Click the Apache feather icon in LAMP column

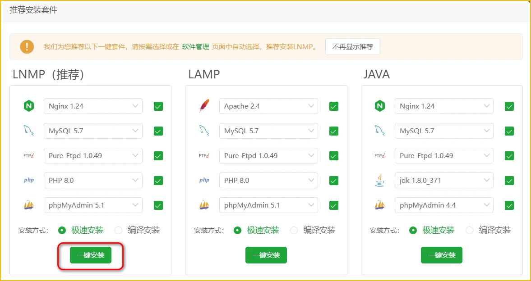[x=204, y=106]
